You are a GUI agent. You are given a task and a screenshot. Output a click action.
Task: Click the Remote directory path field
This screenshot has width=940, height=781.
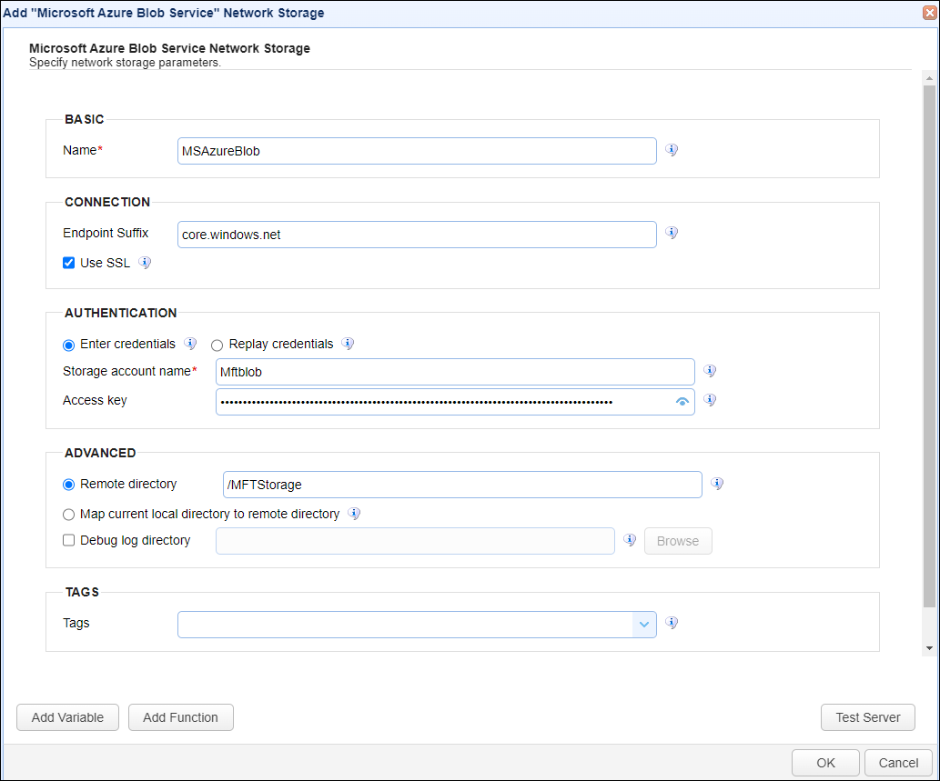pyautogui.click(x=462, y=485)
